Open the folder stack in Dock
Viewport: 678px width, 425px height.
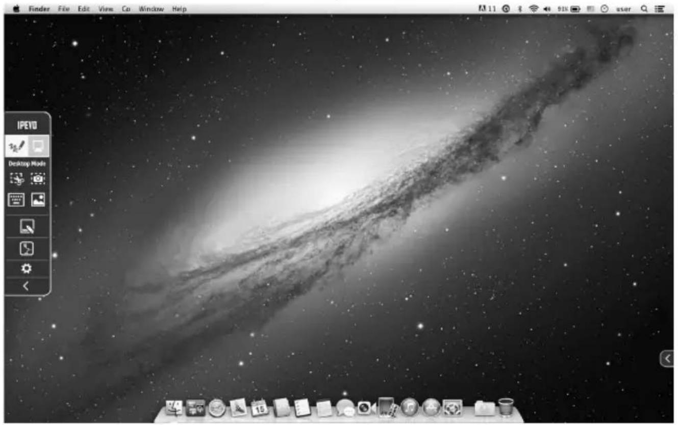click(484, 408)
